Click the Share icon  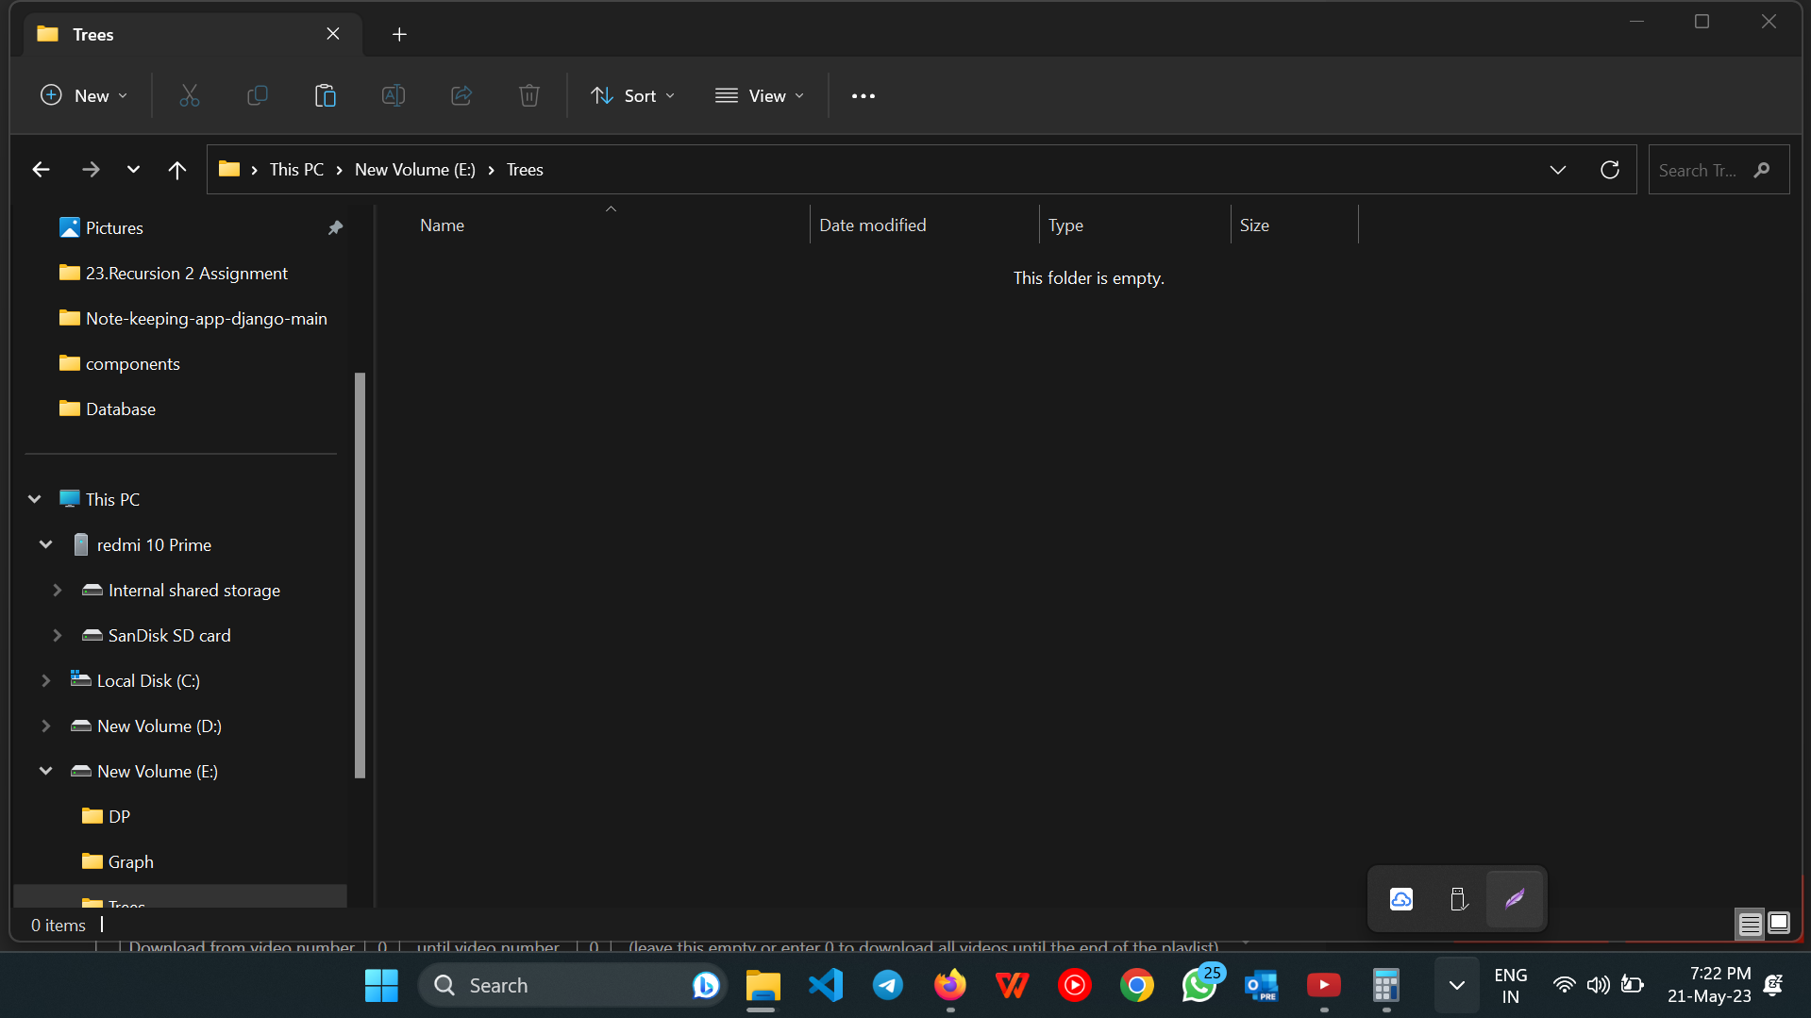click(x=461, y=95)
